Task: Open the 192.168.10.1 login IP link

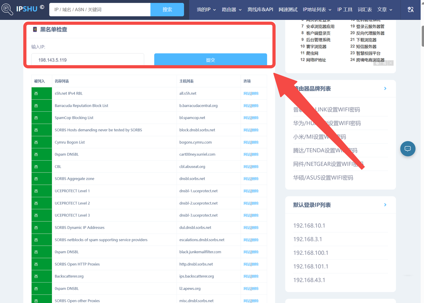Action: (x=309, y=226)
